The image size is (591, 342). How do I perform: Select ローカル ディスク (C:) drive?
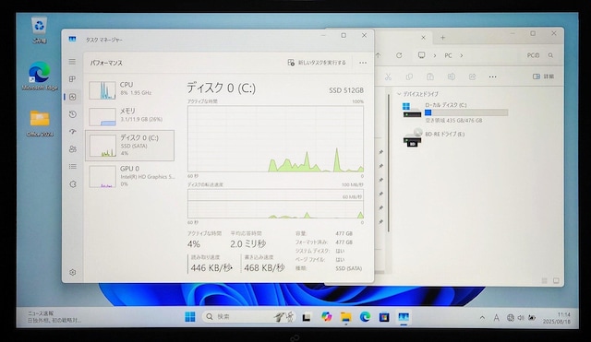(x=455, y=112)
